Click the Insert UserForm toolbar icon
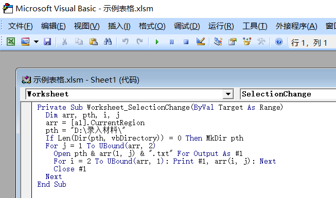This screenshot has width=336, height=198. point(25,42)
